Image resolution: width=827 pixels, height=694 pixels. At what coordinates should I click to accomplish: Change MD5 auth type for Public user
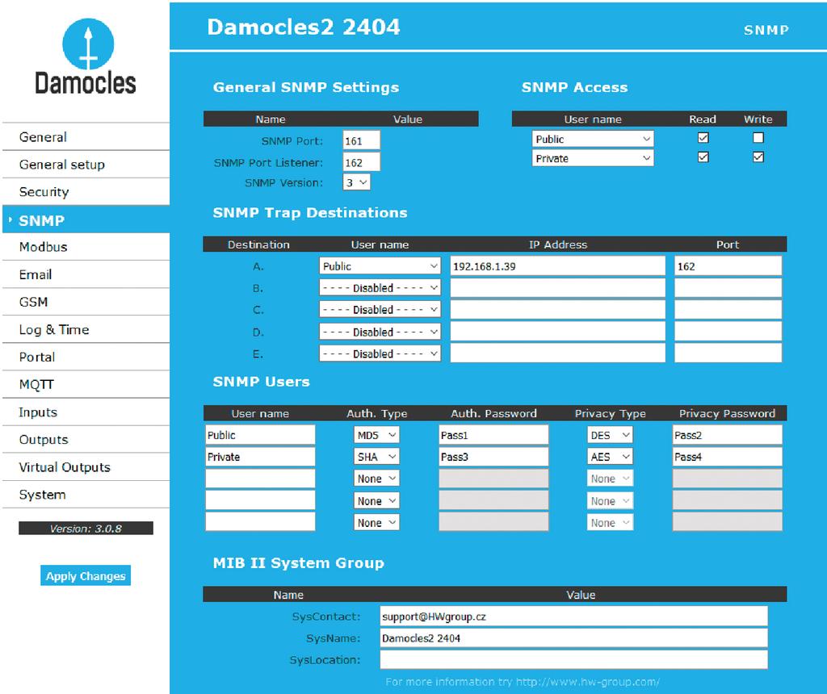click(x=376, y=435)
